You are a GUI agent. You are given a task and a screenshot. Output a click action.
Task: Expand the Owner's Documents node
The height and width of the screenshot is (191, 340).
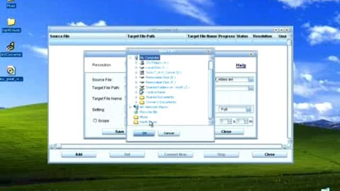(137, 102)
